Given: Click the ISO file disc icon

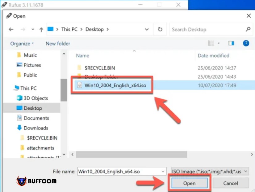Looking at the screenshot, I should [80, 85].
